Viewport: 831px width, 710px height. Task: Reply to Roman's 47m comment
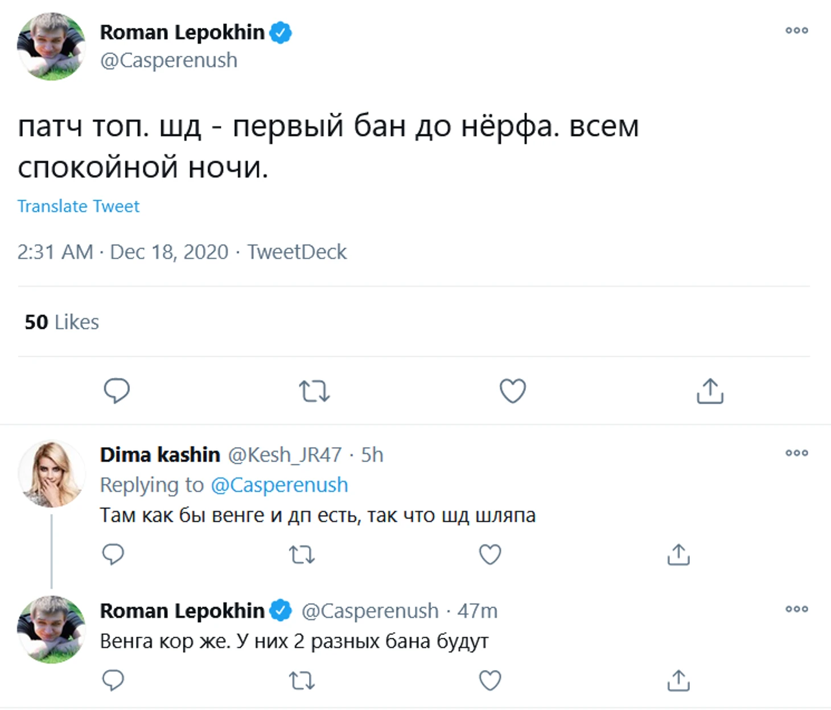click(113, 680)
